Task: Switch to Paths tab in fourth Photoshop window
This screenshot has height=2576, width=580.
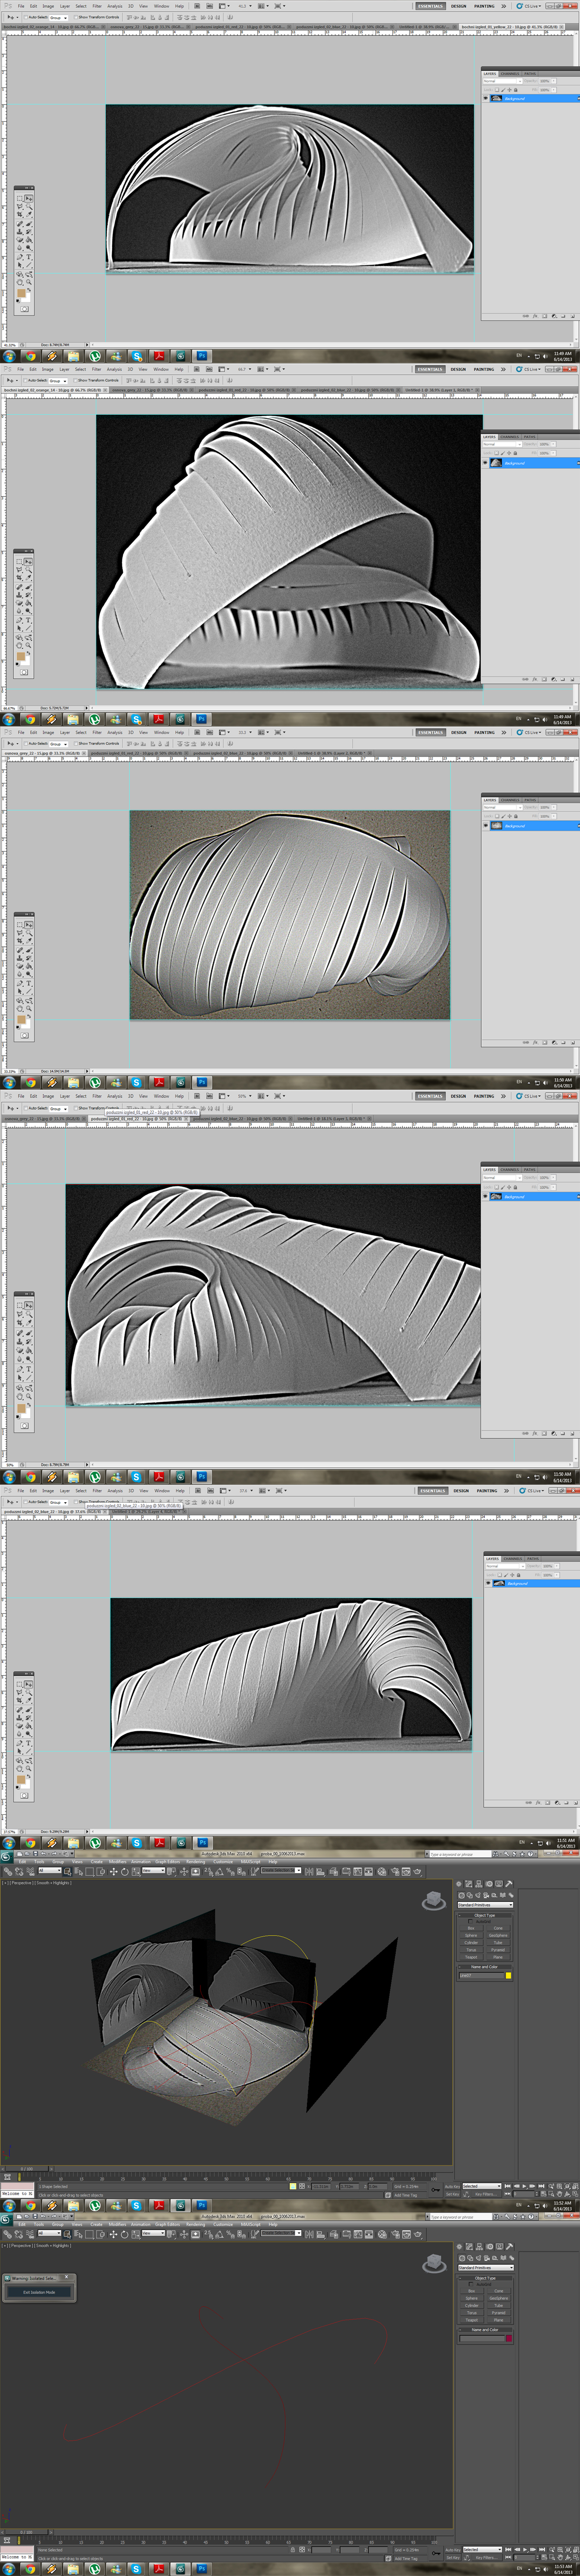Action: tap(530, 1169)
